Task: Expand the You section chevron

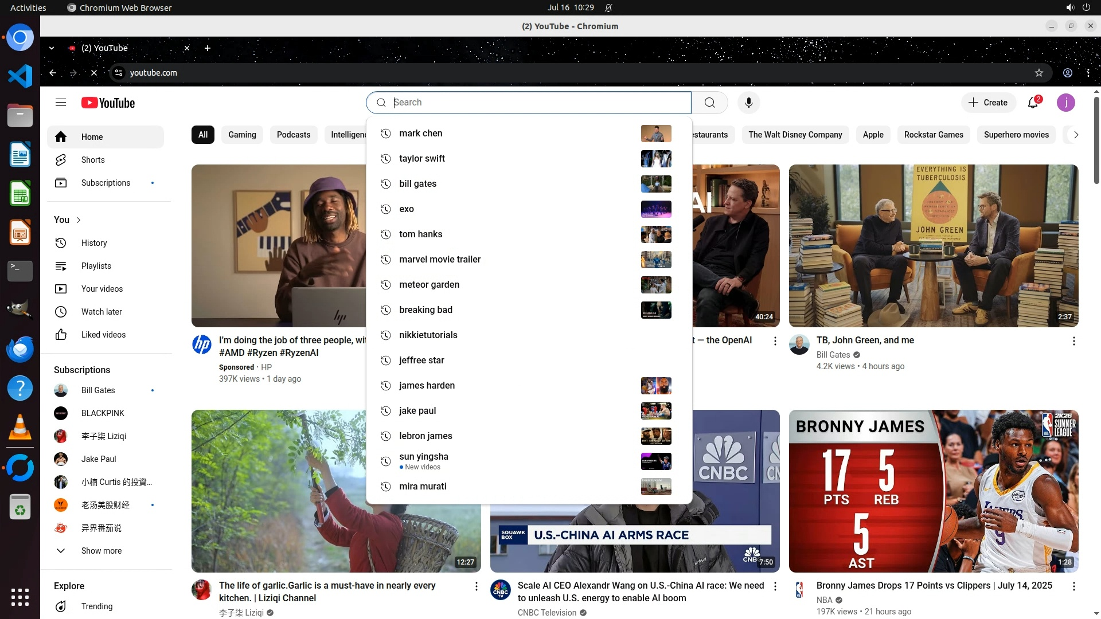Action: tap(79, 220)
